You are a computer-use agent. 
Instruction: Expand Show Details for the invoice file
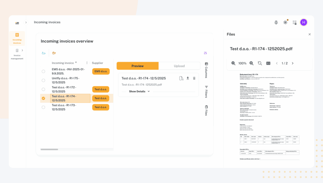point(137,91)
